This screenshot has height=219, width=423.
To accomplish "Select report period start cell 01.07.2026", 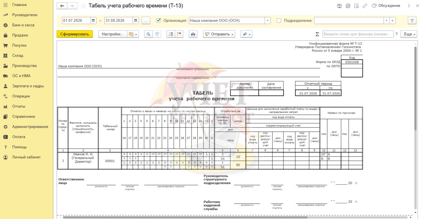I will click(308, 93).
